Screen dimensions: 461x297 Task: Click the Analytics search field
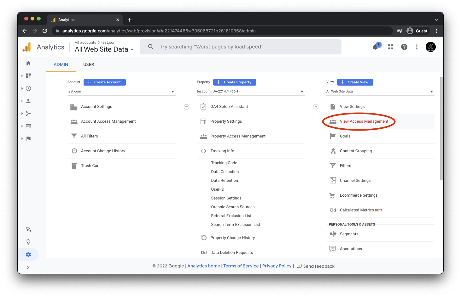tap(241, 47)
